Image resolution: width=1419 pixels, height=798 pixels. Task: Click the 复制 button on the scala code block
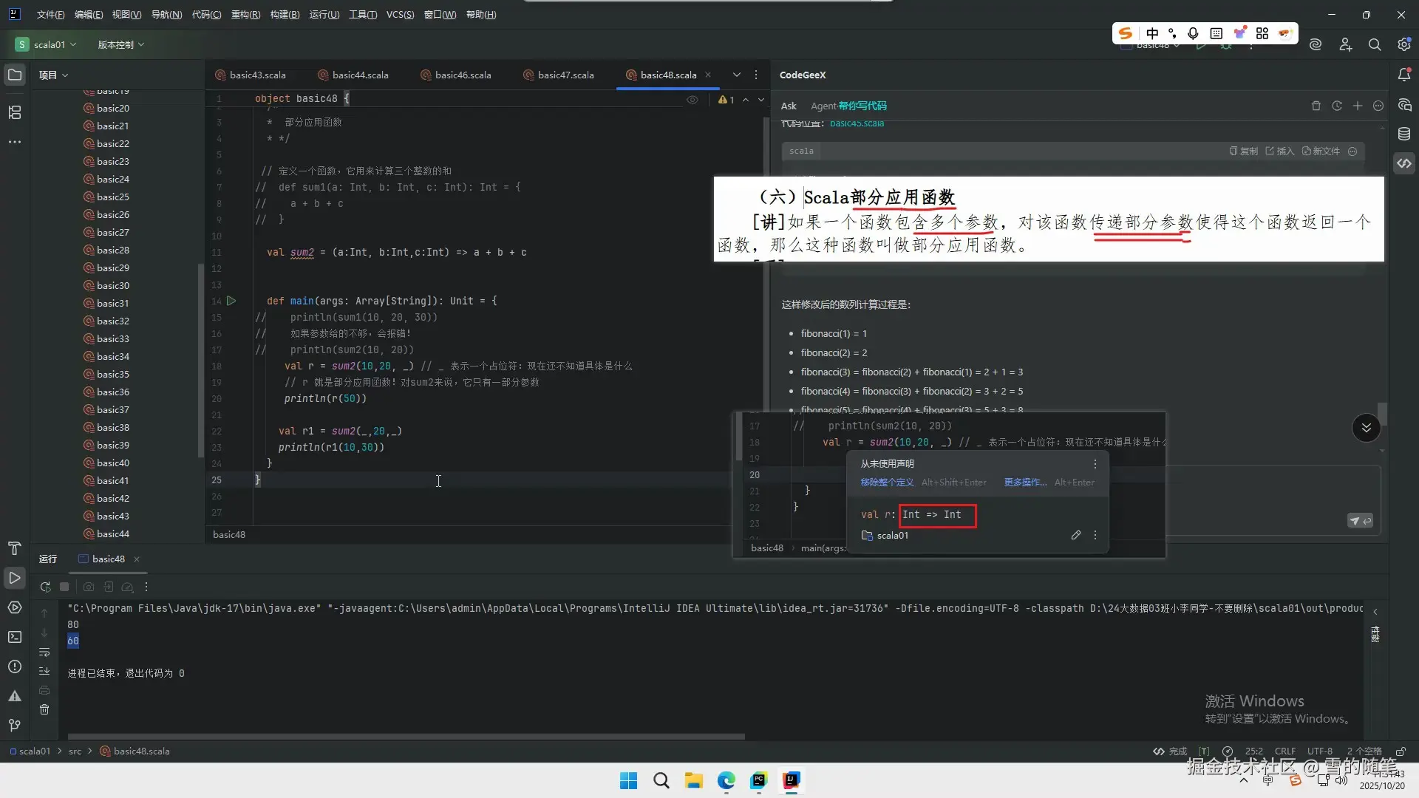click(1244, 151)
